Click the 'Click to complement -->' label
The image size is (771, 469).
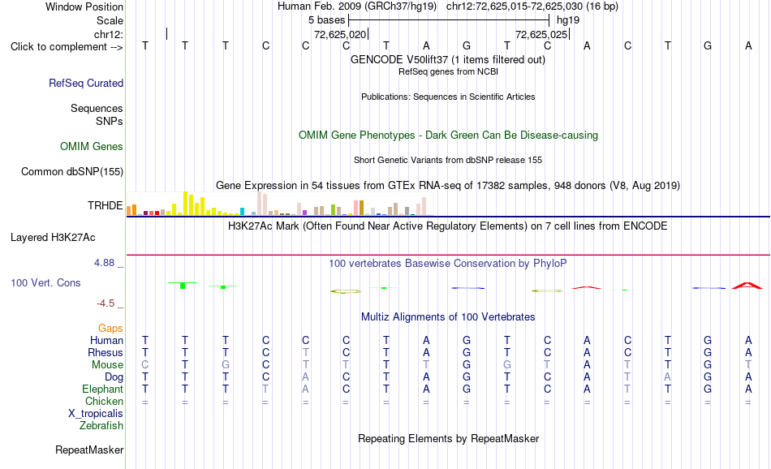67,47
